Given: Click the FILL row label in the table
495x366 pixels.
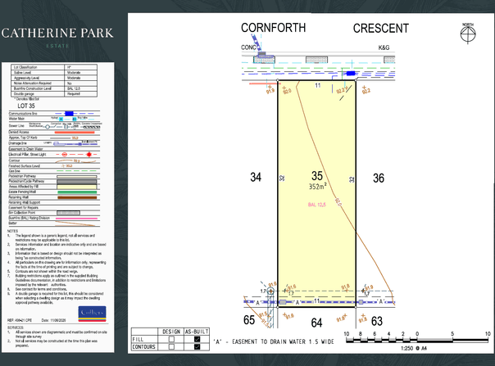Looking at the screenshot, I should (x=138, y=340).
